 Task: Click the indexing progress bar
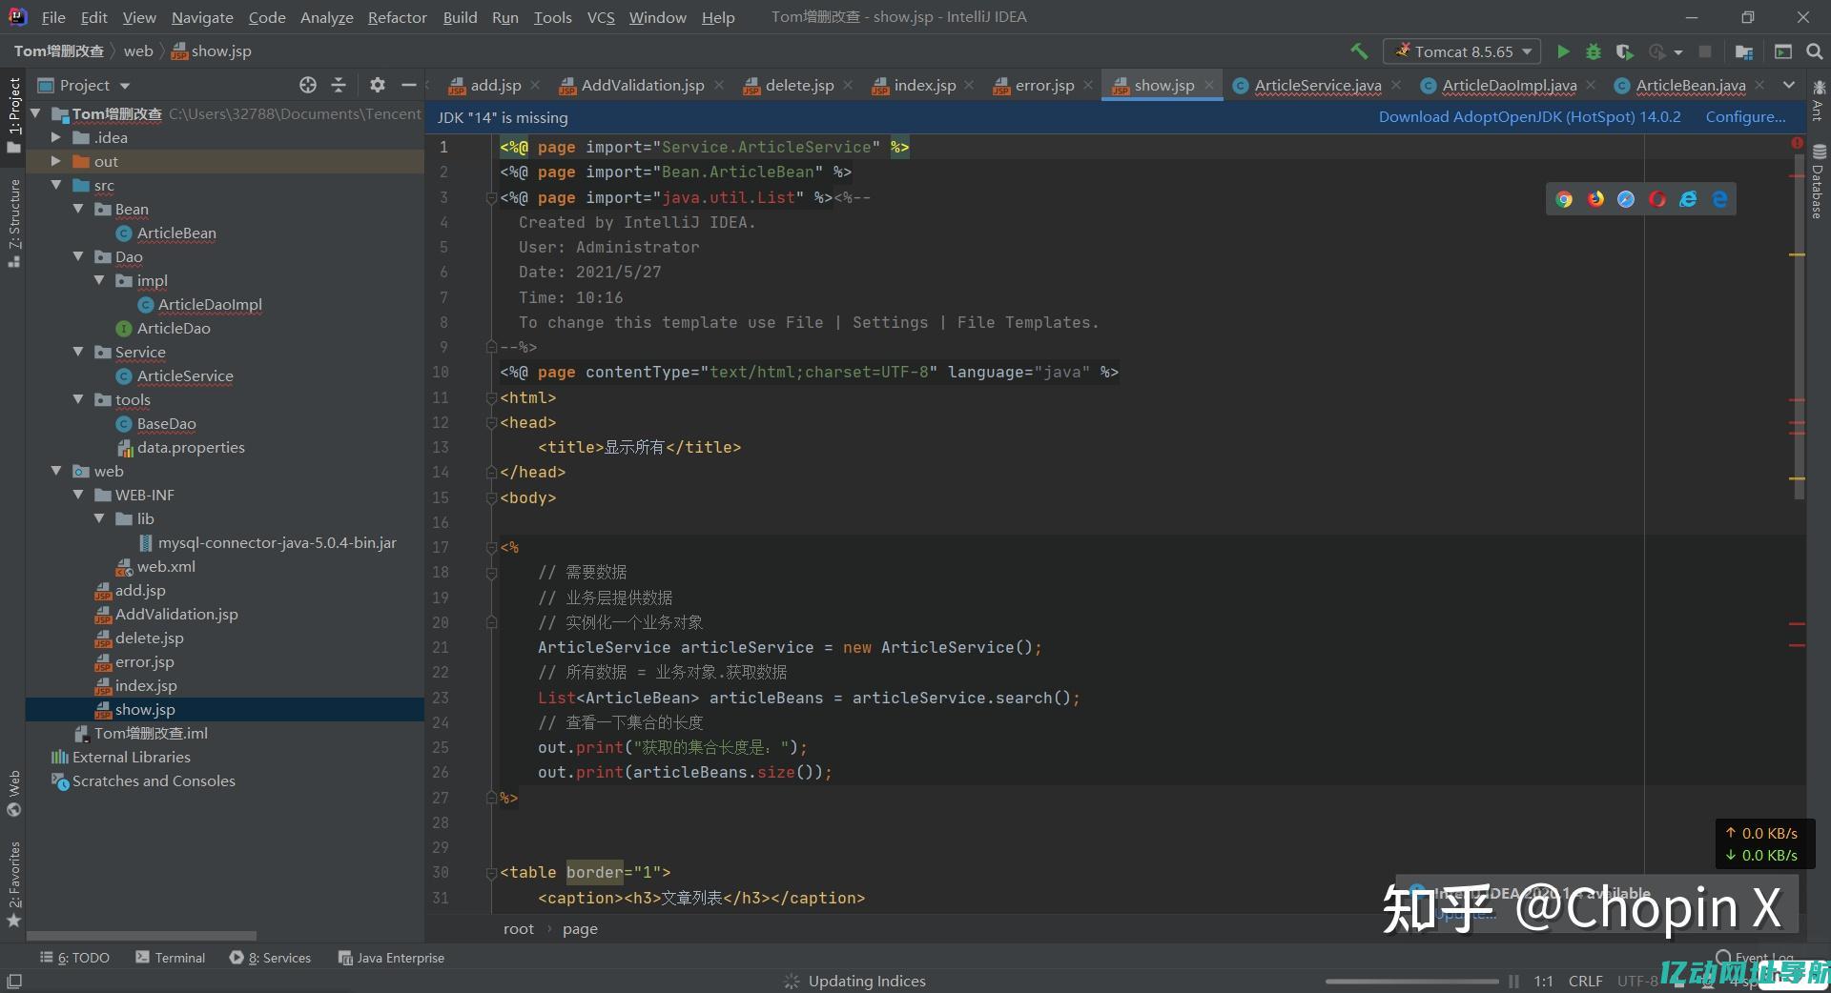click(x=1411, y=981)
